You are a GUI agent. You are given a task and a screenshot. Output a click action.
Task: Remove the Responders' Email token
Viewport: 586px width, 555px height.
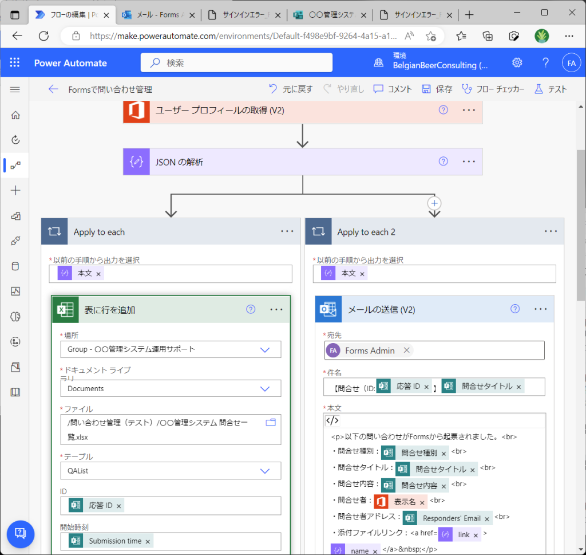pos(486,519)
